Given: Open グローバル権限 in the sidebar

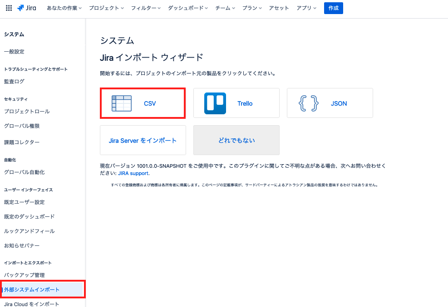Looking at the screenshot, I should coord(22,126).
